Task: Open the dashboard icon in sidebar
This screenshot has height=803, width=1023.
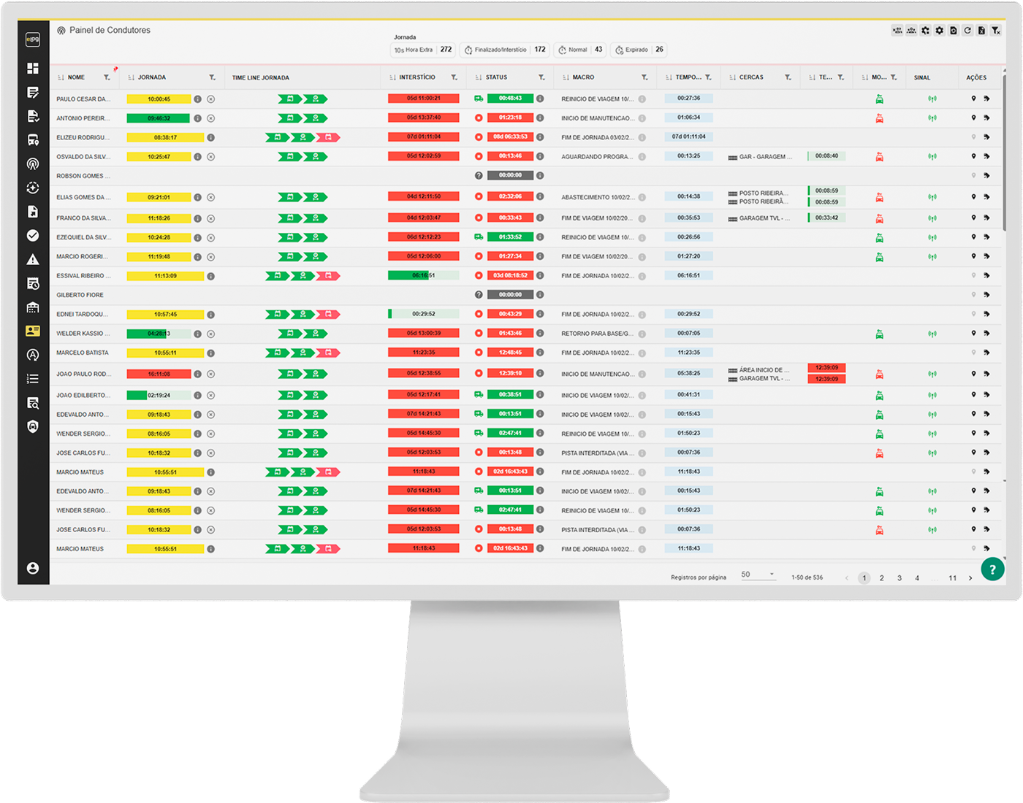Action: click(33, 69)
